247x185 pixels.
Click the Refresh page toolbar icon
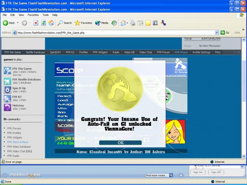tap(43, 23)
